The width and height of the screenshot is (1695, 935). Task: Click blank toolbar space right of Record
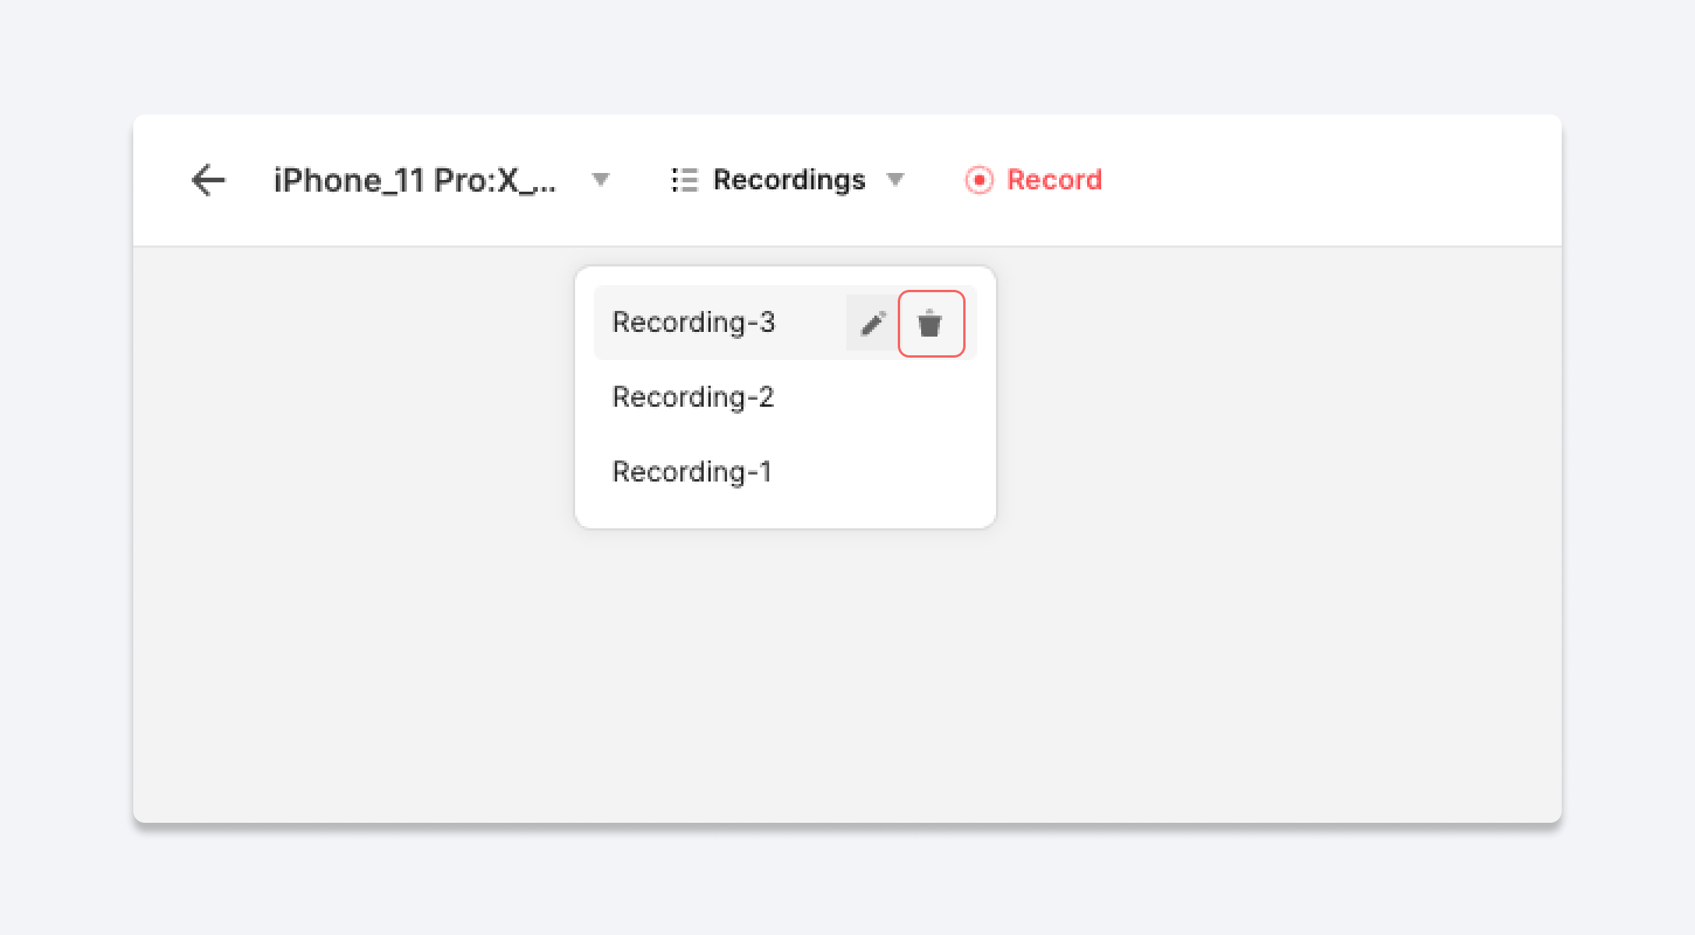point(1325,180)
